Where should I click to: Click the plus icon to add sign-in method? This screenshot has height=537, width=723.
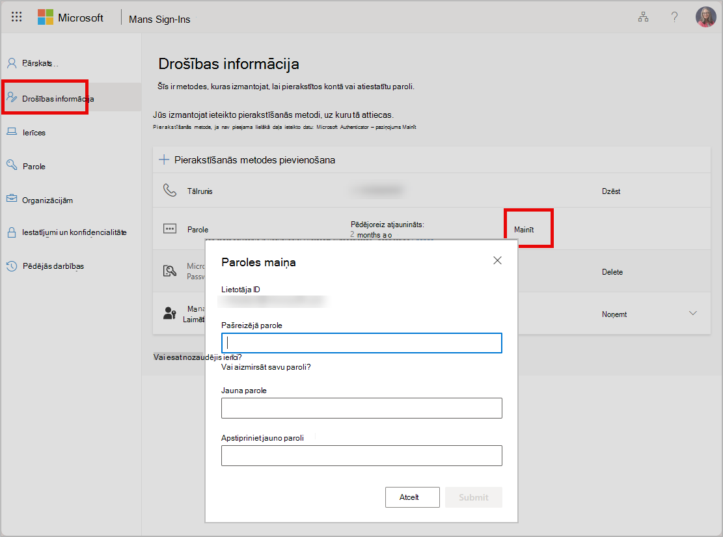[164, 159]
